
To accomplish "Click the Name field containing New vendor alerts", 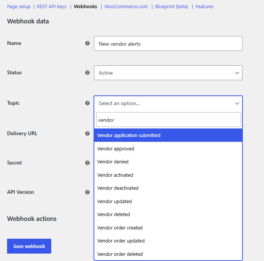I will (168, 43).
